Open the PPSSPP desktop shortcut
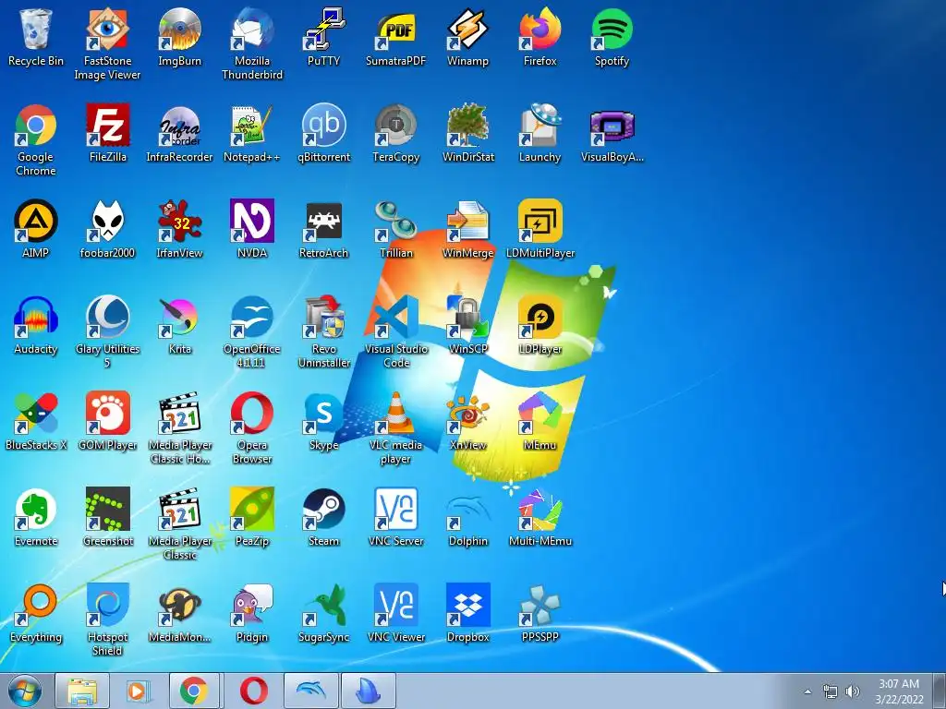Image resolution: width=946 pixels, height=709 pixels. pyautogui.click(x=540, y=606)
